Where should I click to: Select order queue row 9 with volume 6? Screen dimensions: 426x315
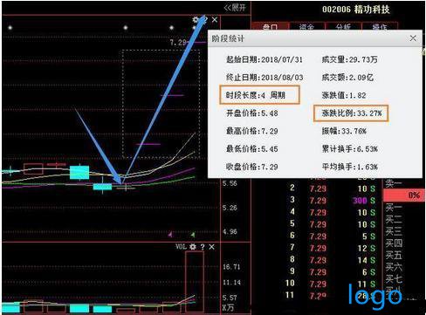click(x=333, y=272)
